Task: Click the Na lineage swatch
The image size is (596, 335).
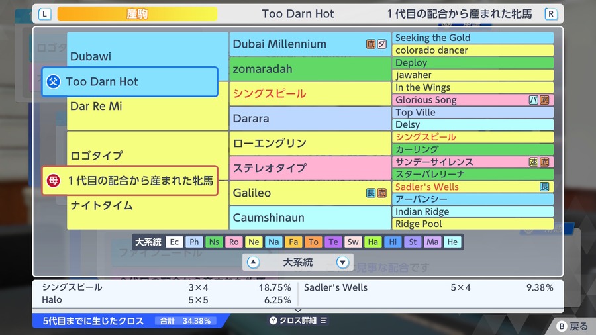Action: click(273, 242)
